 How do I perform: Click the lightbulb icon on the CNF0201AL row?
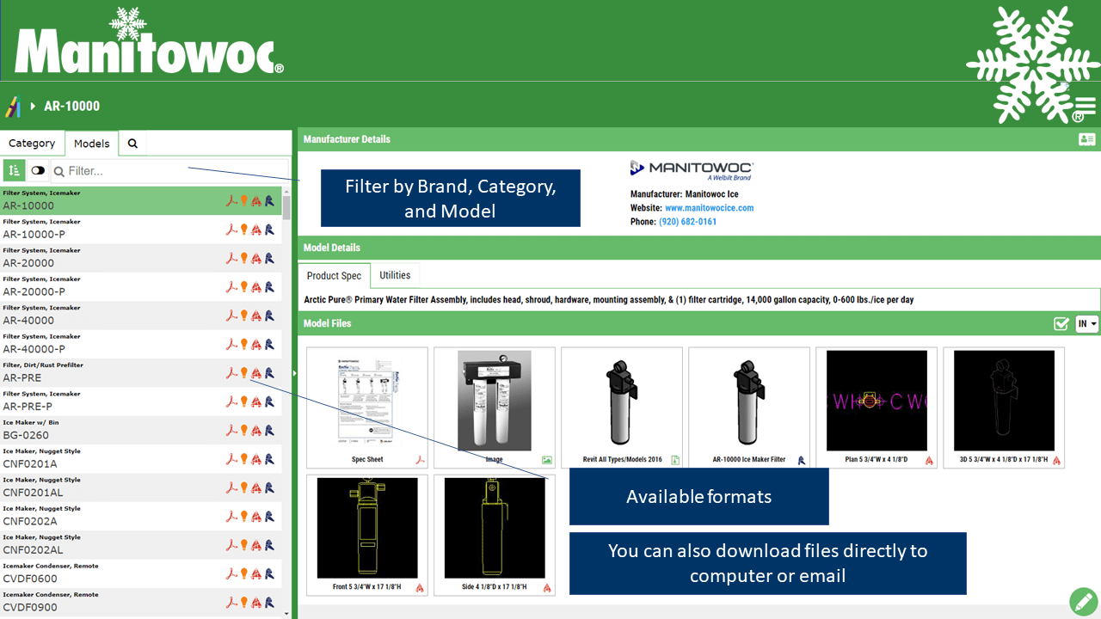(244, 487)
